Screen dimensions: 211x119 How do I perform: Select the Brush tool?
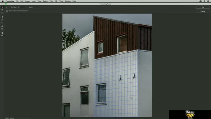[2, 20]
